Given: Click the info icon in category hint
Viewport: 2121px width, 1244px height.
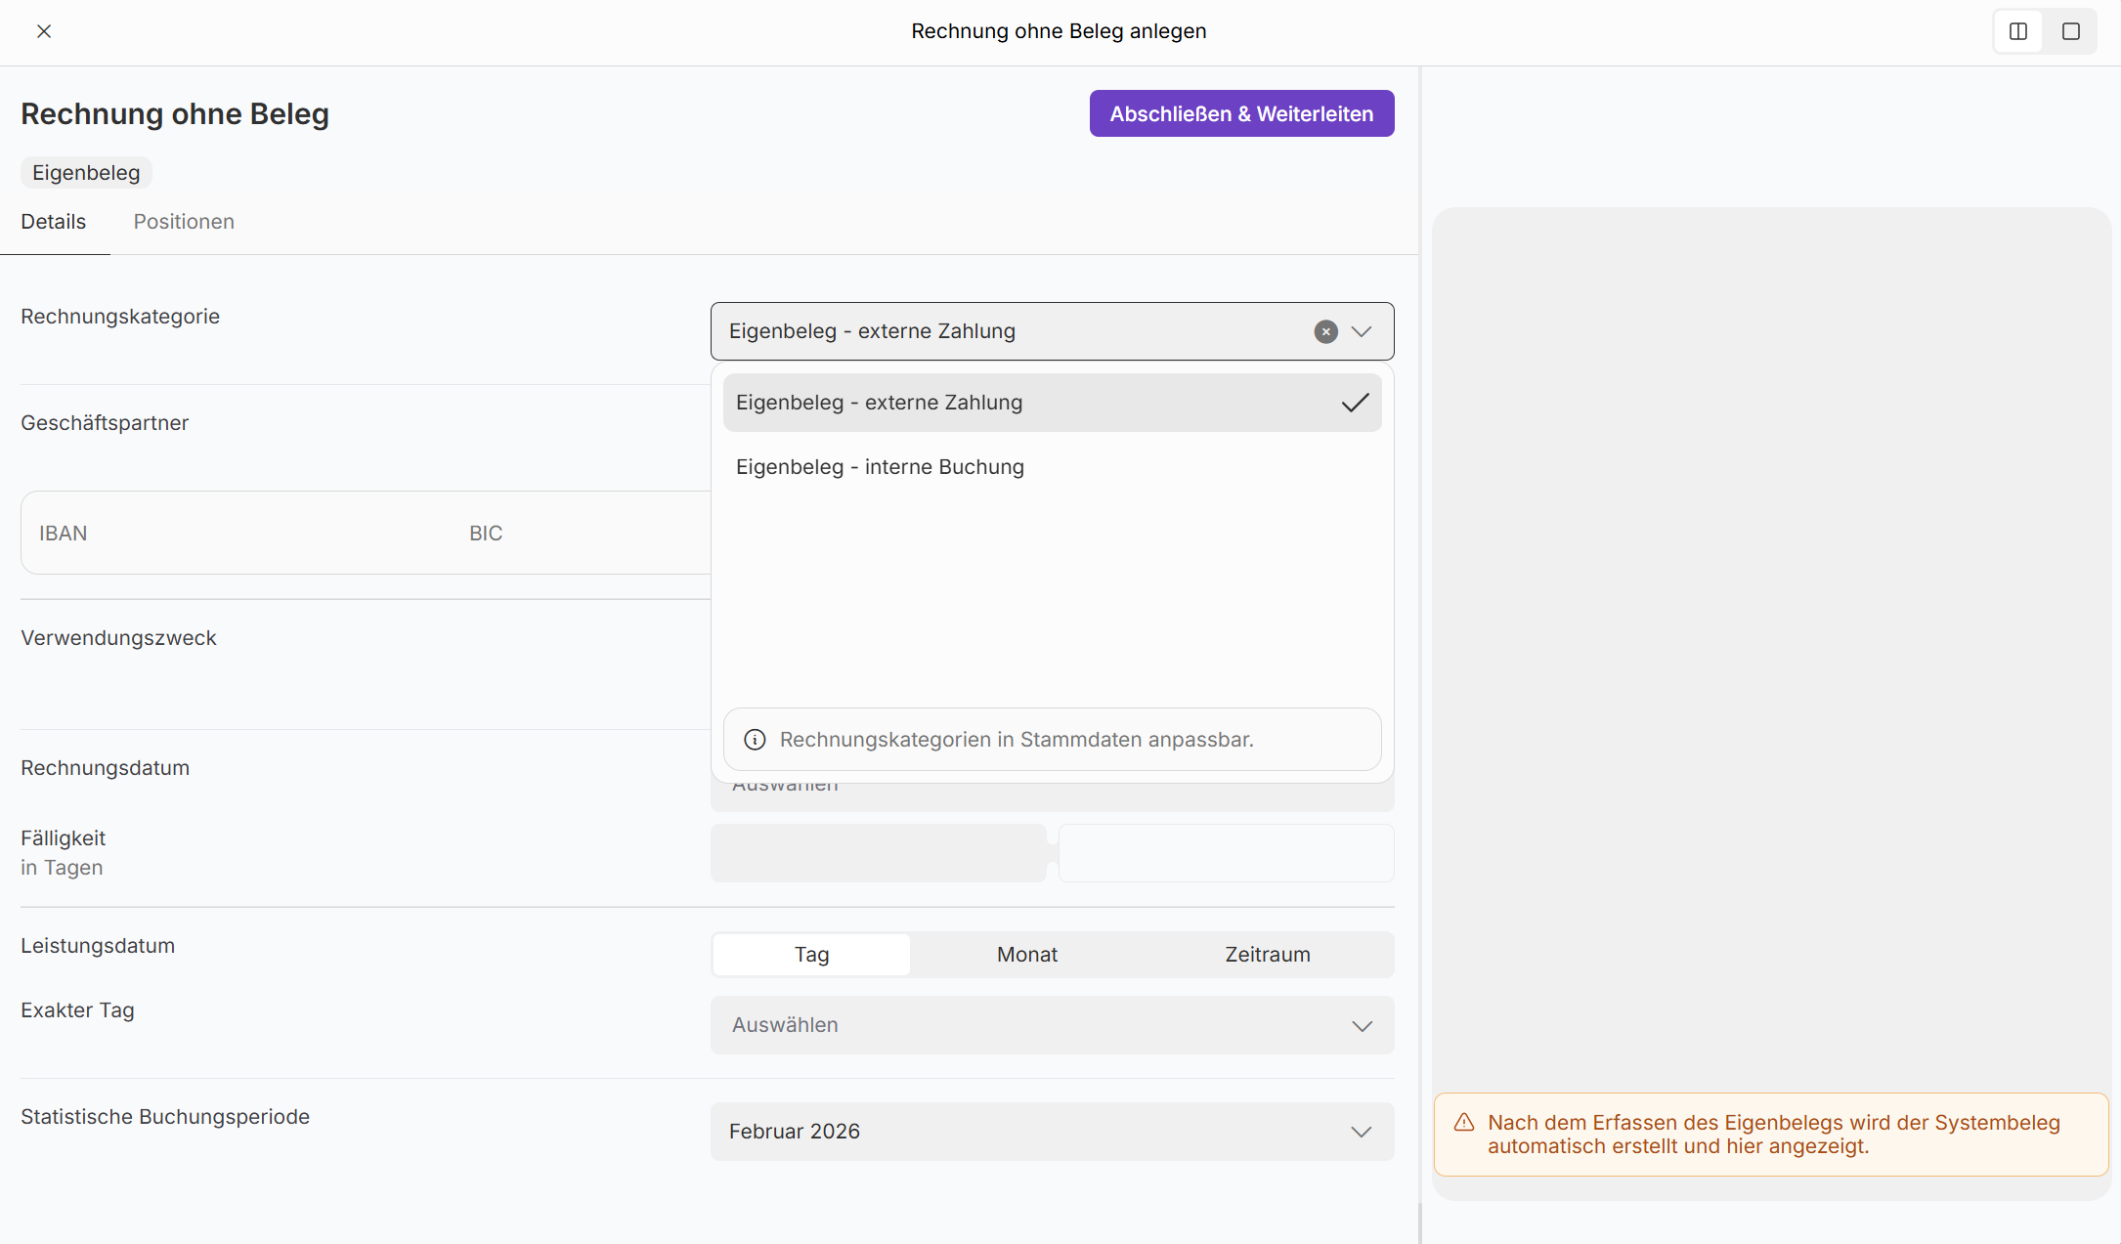Looking at the screenshot, I should [x=755, y=740].
